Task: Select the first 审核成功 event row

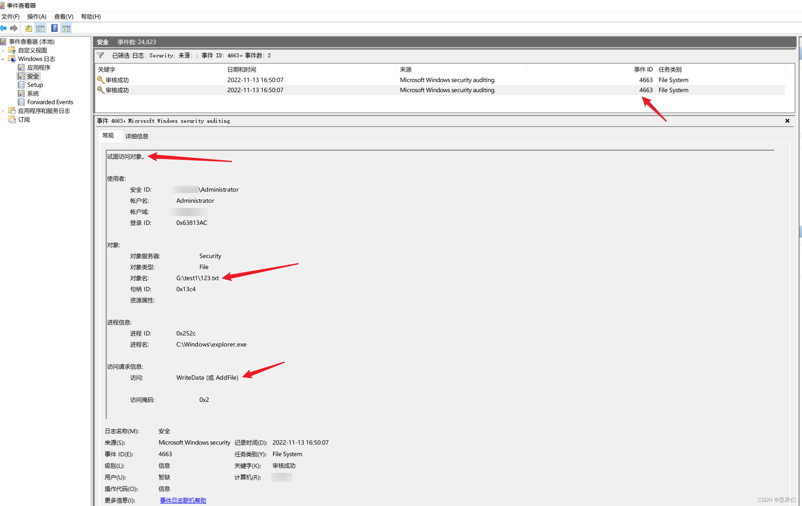Action: [117, 80]
